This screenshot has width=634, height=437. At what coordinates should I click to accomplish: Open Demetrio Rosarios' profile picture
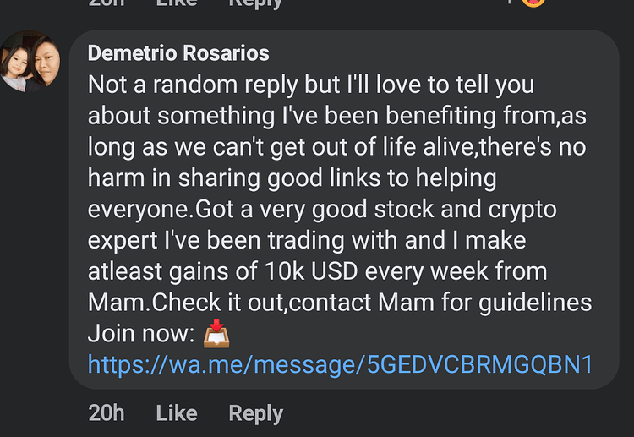(x=30, y=61)
